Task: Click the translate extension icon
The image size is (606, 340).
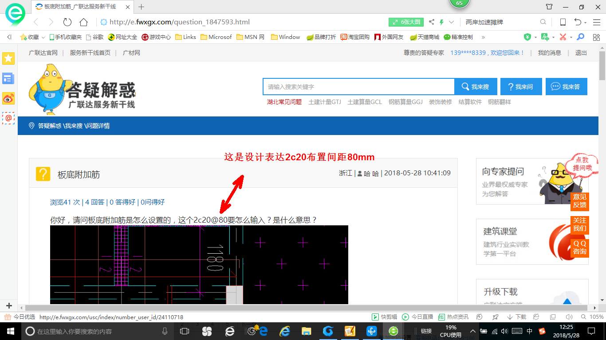Action: (x=544, y=37)
